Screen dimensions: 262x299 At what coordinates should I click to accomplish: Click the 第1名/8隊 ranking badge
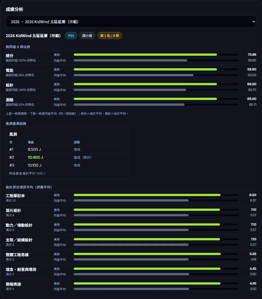point(109,35)
